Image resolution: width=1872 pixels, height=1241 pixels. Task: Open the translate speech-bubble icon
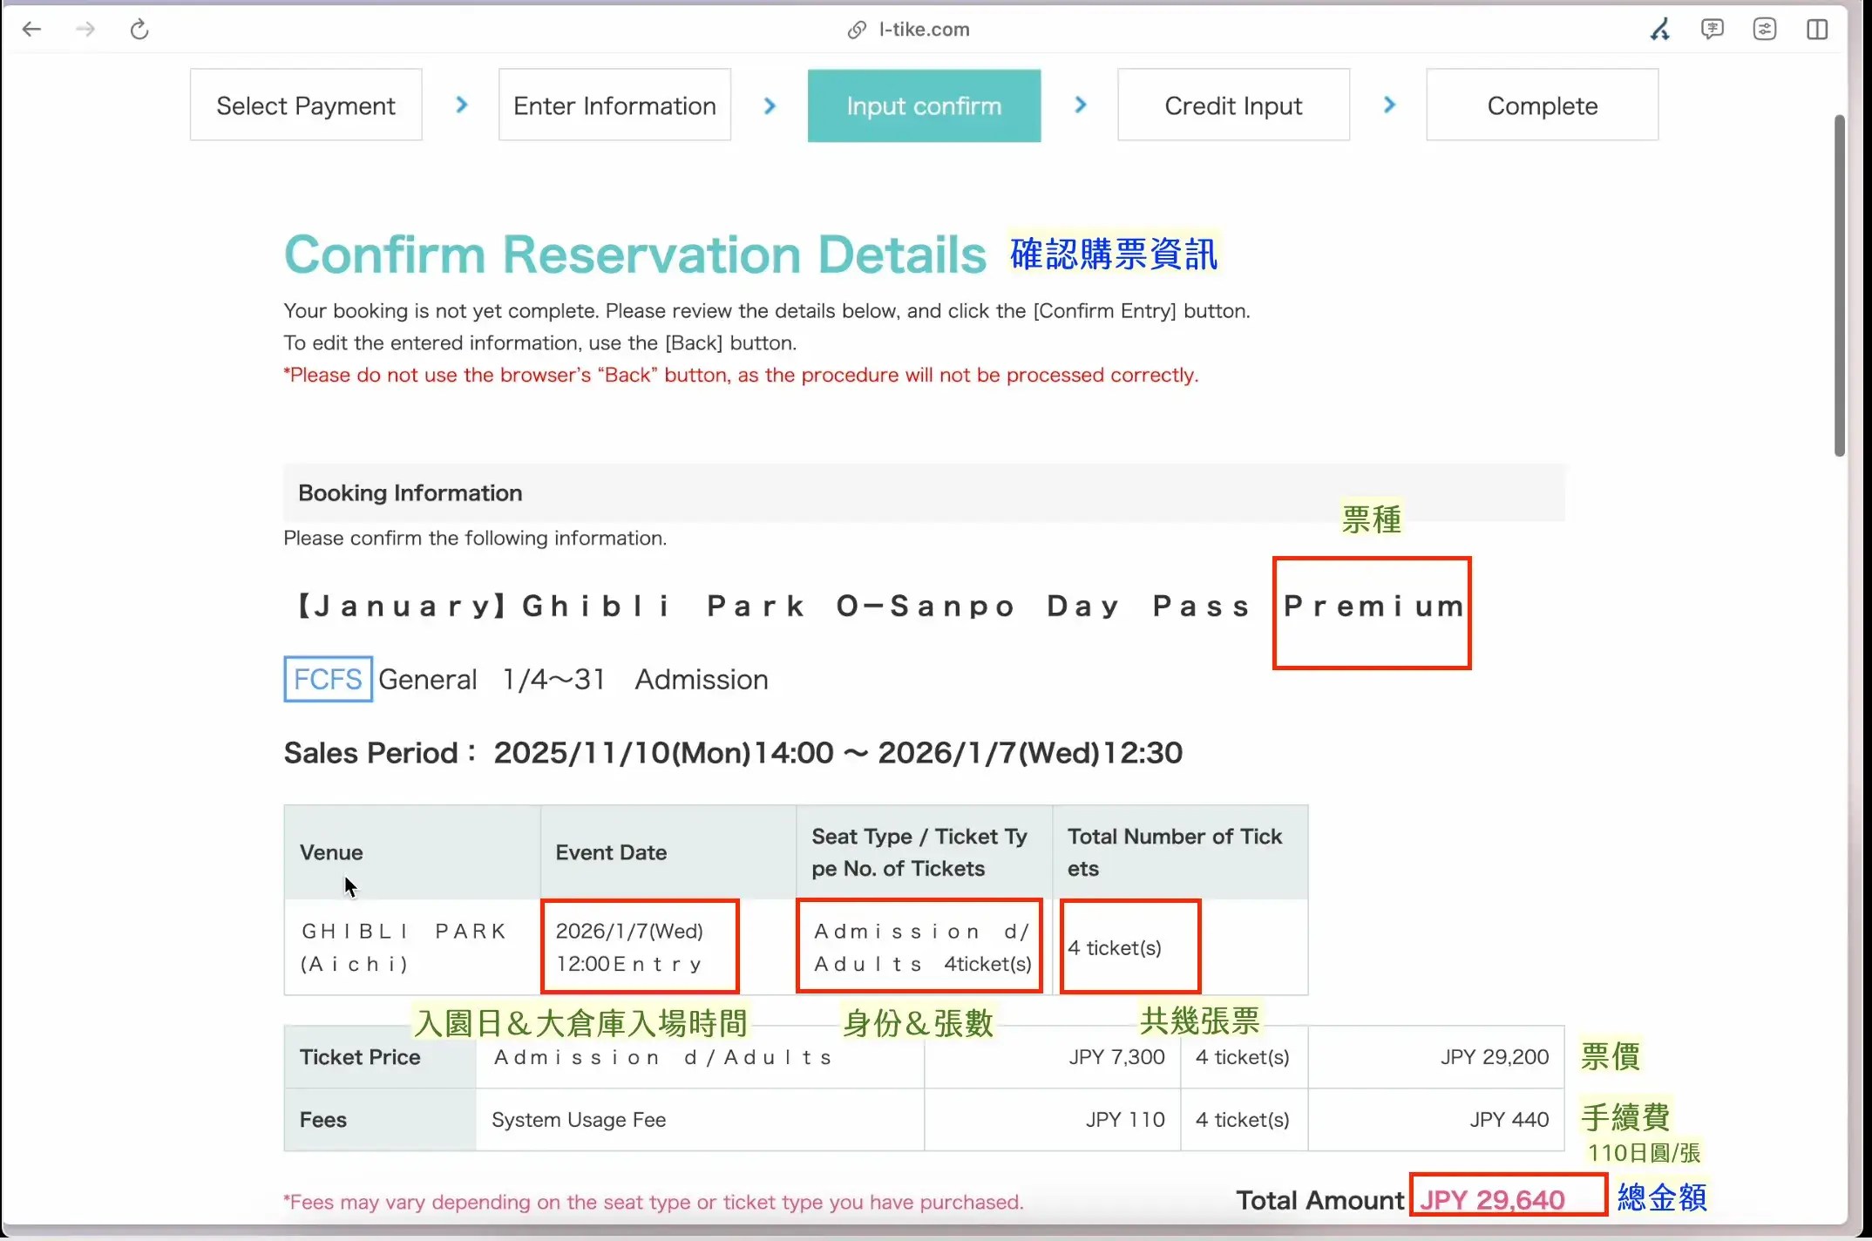pyautogui.click(x=1713, y=30)
